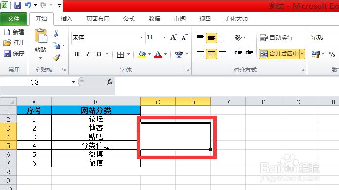This screenshot has width=339, height=190.
Task: Open the font name 宋体 dropdown
Action: [141, 37]
